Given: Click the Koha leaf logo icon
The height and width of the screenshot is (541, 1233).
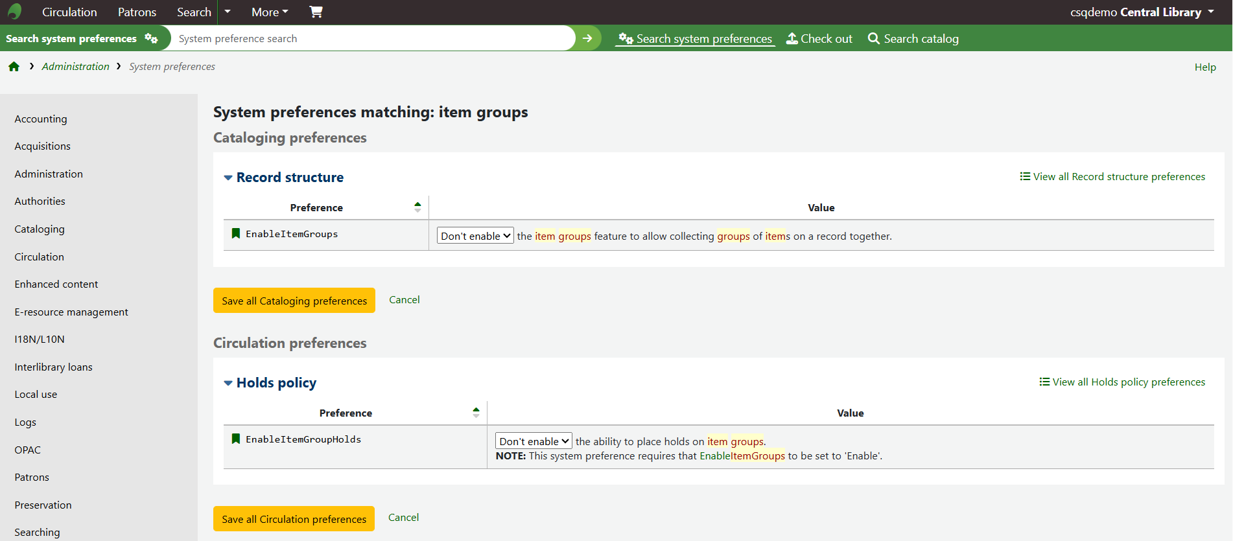Looking at the screenshot, I should click(x=14, y=12).
